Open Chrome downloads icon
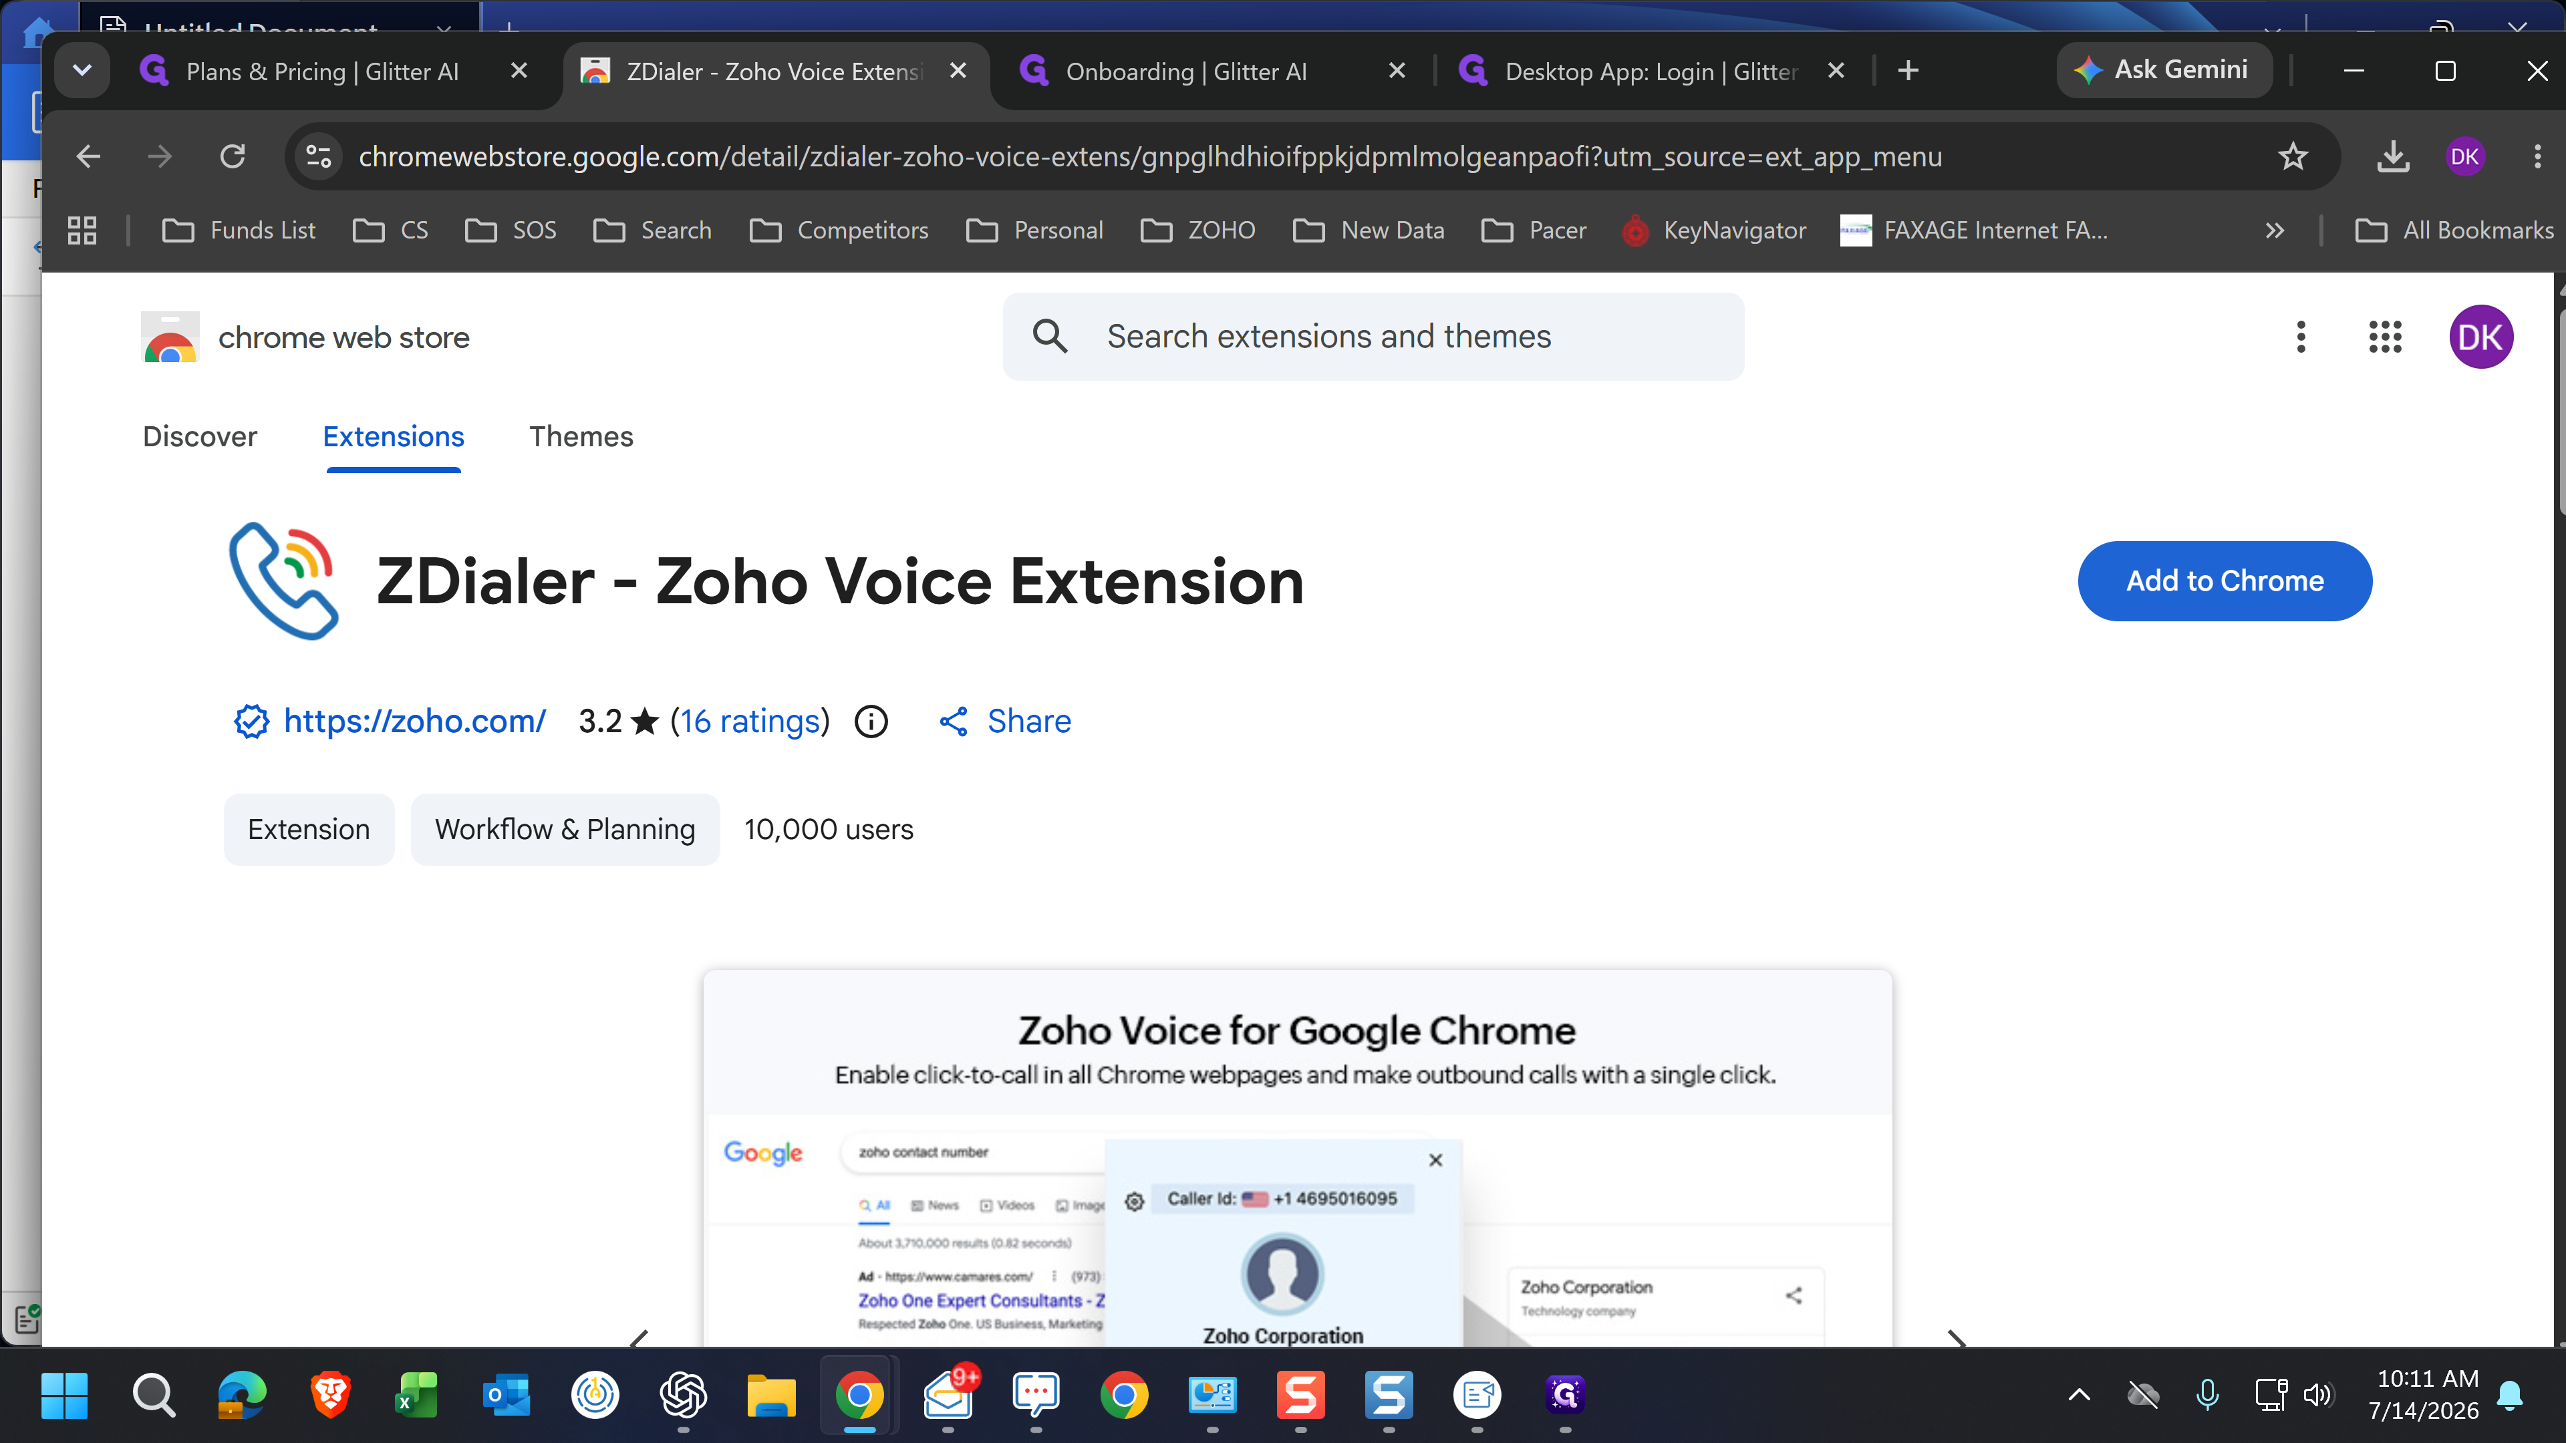The image size is (2566, 1443). tap(2393, 156)
